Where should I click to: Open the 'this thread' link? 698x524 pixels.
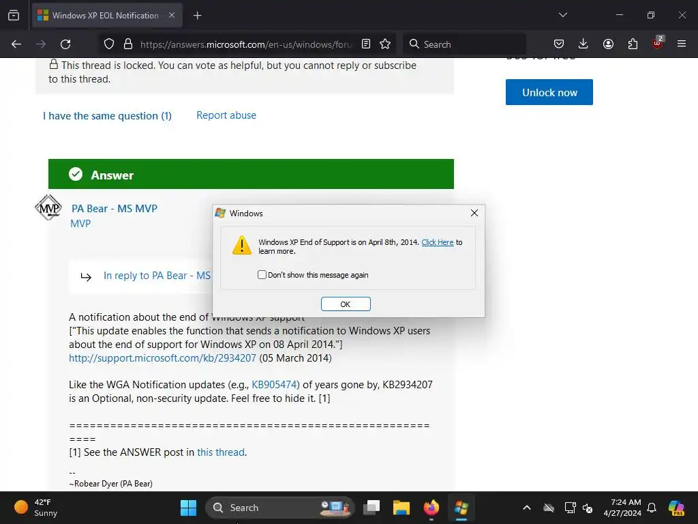221,452
